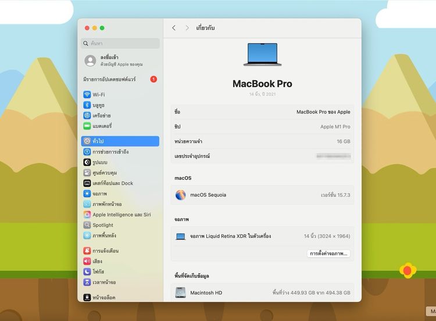Viewport: 436px width, 321px height.
Task: Click the Display Settings (การตั้งค่าจอภาพ...) button
Action: click(x=328, y=254)
